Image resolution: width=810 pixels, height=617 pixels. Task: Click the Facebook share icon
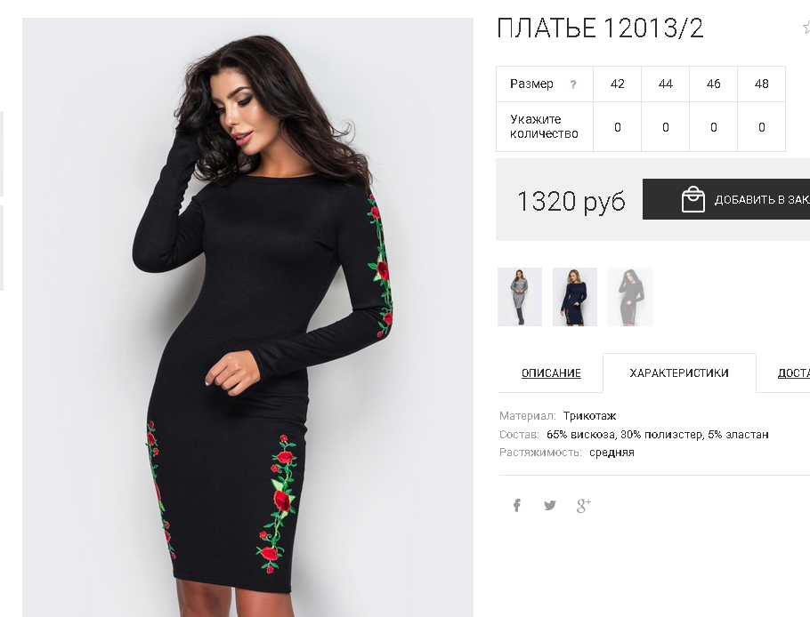pyautogui.click(x=516, y=505)
